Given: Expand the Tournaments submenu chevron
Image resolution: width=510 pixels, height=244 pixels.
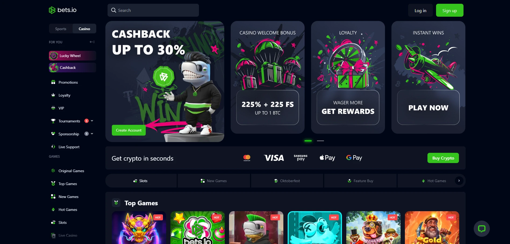Looking at the screenshot, I should click(92, 121).
